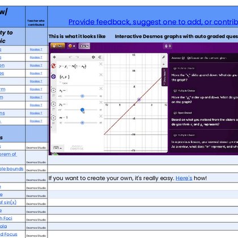238x238 pixels.
Task: Click the undo arrow in expression list header
Action: 70,57
